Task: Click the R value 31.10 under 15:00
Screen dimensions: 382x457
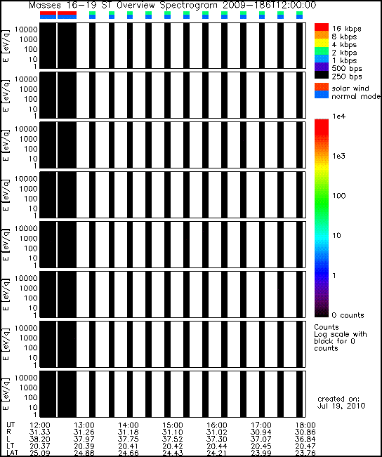Action: pos(172,432)
